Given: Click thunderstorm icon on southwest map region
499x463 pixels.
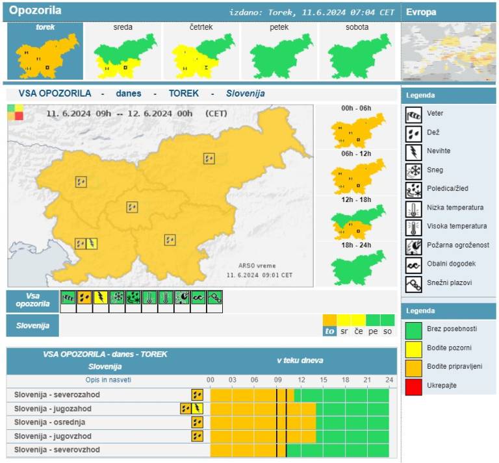Looking at the screenshot, I should [92, 244].
